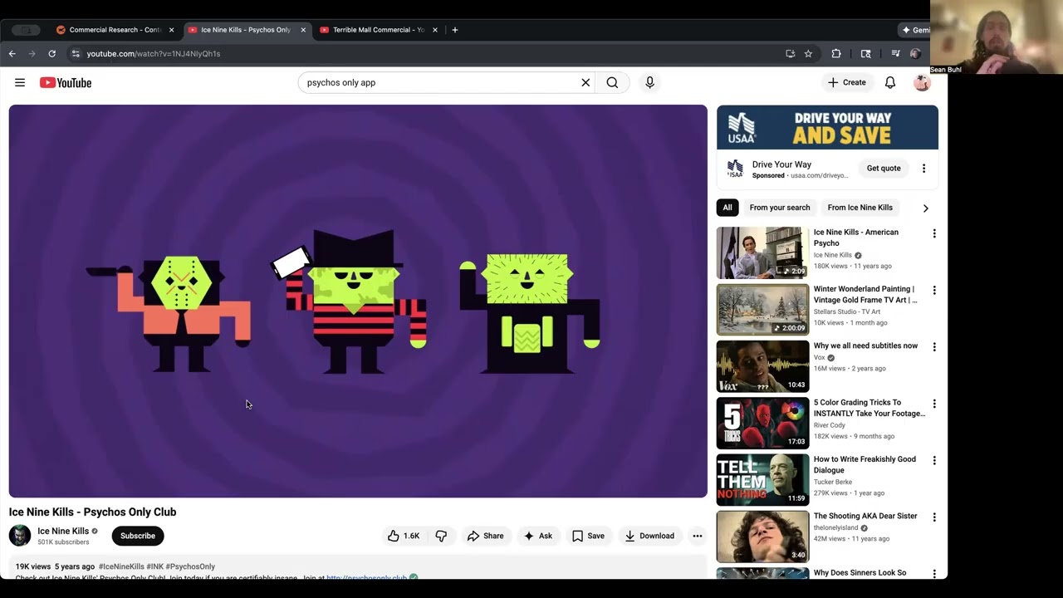
Task: Open psychosonly.club link in description
Action: tap(366, 576)
